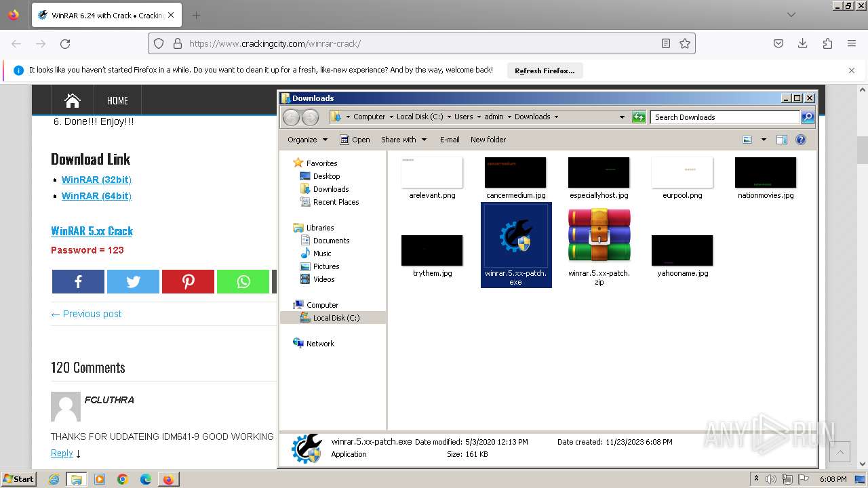Viewport: 868px width, 488px height.
Task: Go to the Previous post link
Action: [x=86, y=314]
